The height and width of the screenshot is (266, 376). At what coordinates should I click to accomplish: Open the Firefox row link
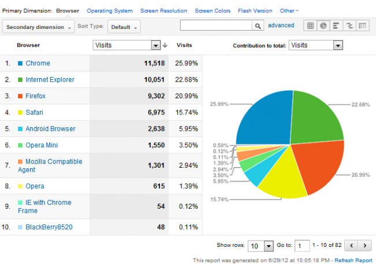point(35,96)
